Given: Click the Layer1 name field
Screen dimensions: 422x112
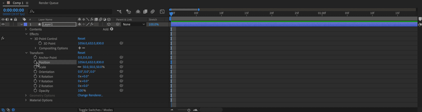Looking at the screenshot, I should pos(59,24).
